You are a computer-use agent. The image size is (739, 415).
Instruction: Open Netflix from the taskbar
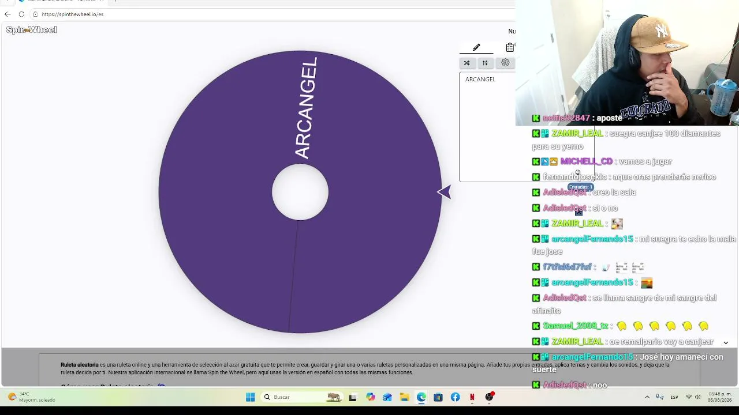point(472,397)
